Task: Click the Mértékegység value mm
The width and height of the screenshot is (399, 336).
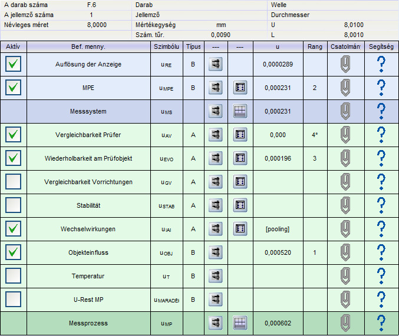Action: [x=221, y=25]
